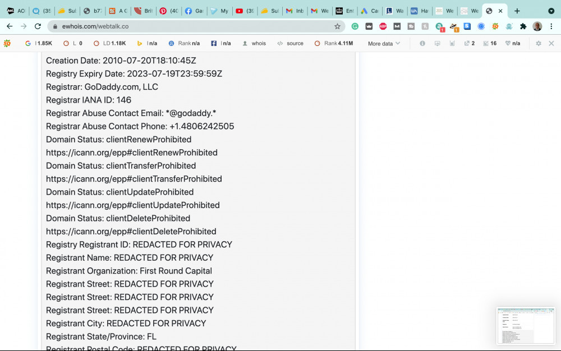This screenshot has height=351, width=561.
Task: Click 'Registrar: GoDaddy.com, LLC' text
Action: coord(102,87)
